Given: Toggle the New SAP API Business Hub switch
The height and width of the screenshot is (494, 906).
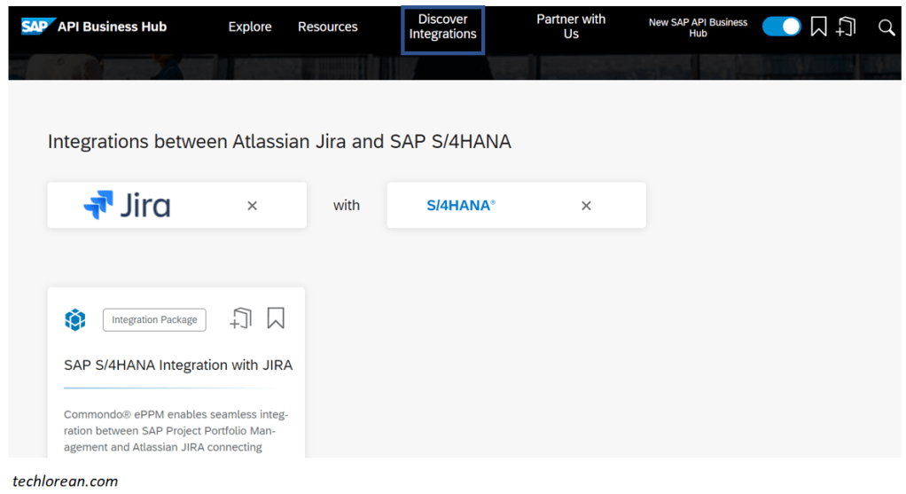Looking at the screenshot, I should point(781,27).
